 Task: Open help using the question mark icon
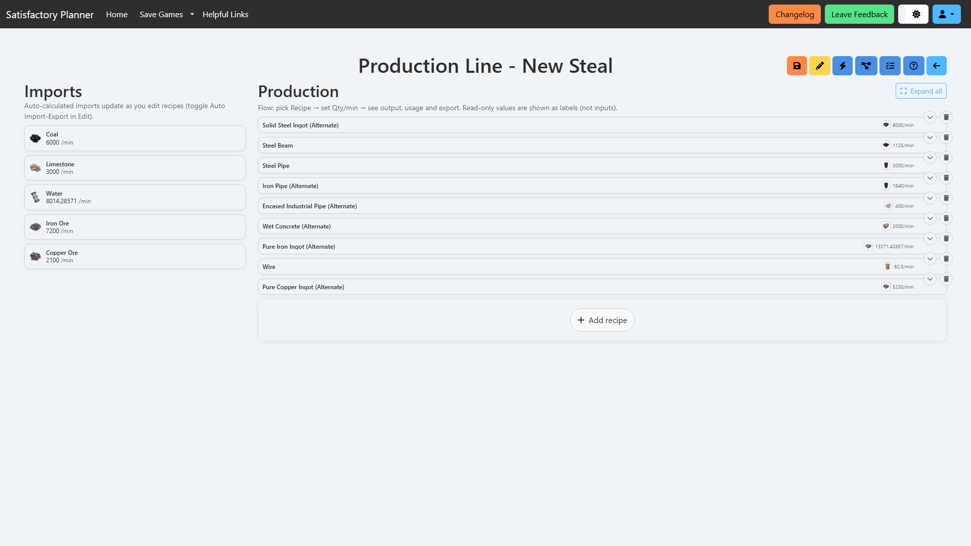(913, 66)
